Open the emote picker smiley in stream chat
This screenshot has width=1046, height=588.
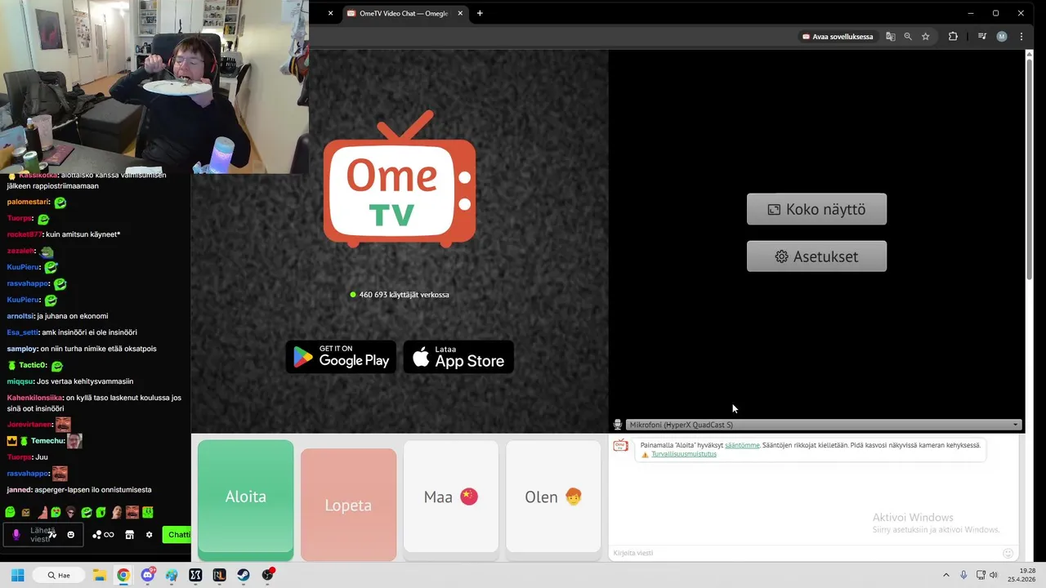pyautogui.click(x=71, y=535)
